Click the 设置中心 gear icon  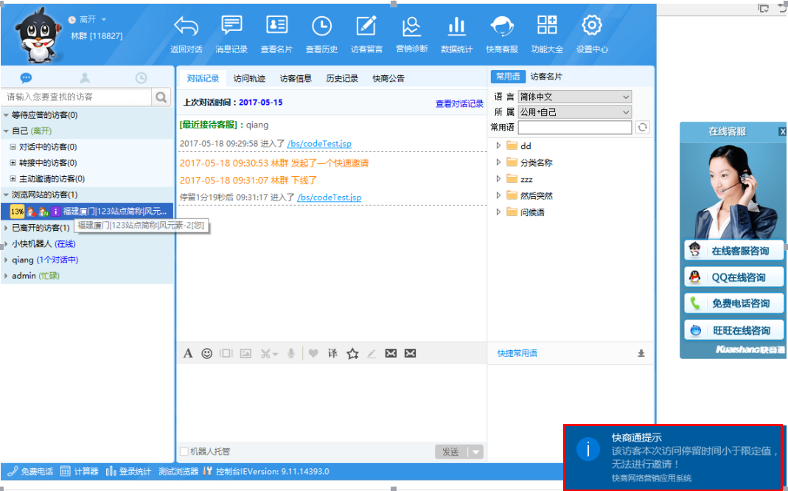(591, 27)
